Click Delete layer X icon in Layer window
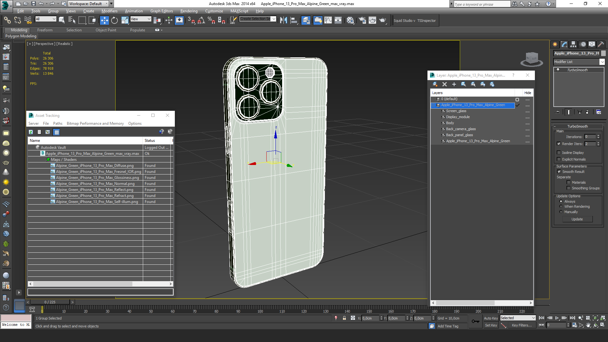608x342 pixels. coord(445,84)
